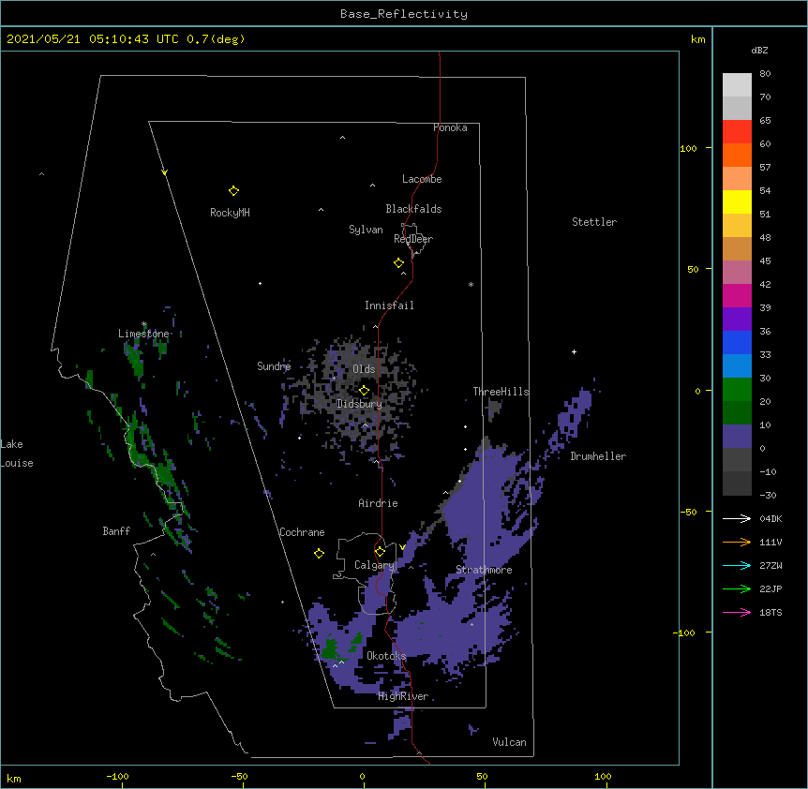808x789 pixels.
Task: Select the green 30 dBZ color swatch
Action: coord(737,390)
